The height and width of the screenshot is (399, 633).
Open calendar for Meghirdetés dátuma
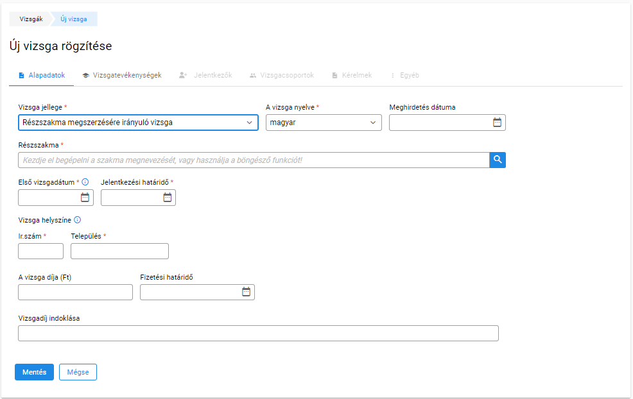(x=497, y=123)
